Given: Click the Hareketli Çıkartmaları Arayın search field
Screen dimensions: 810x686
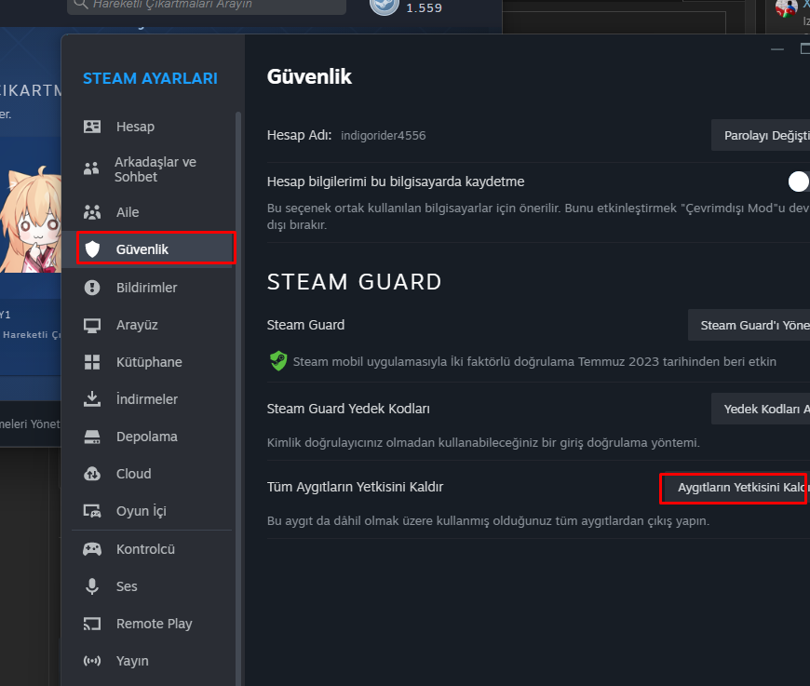Looking at the screenshot, I should (207, 6).
